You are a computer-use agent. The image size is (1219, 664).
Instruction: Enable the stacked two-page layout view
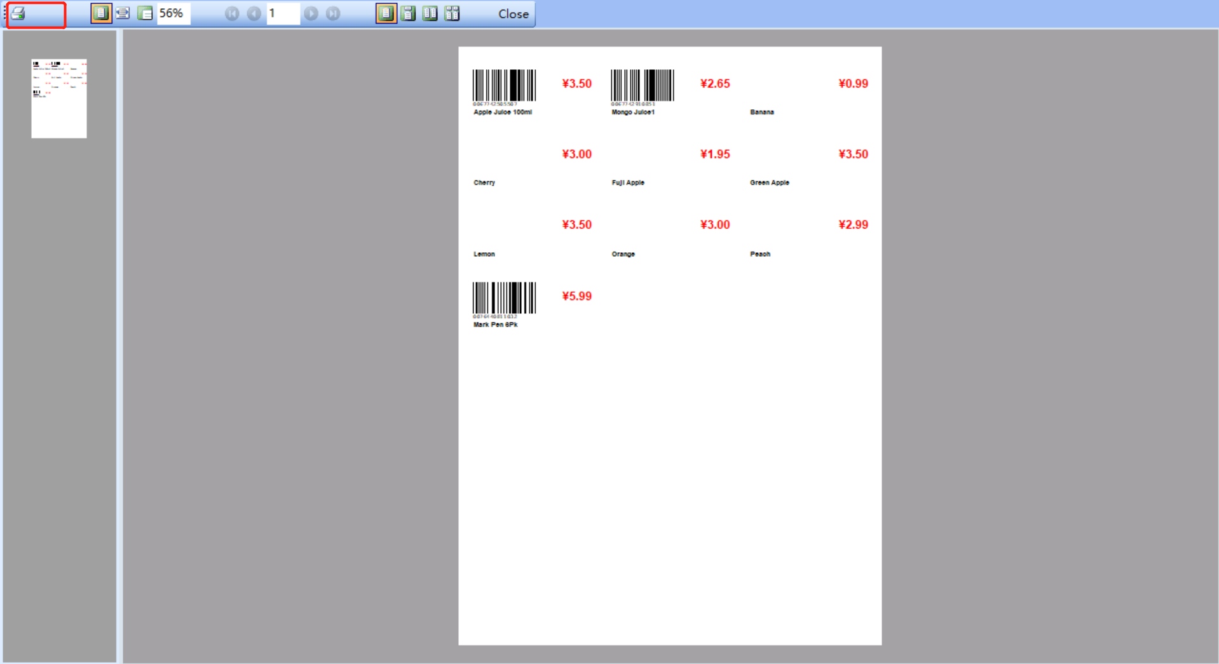click(x=408, y=13)
